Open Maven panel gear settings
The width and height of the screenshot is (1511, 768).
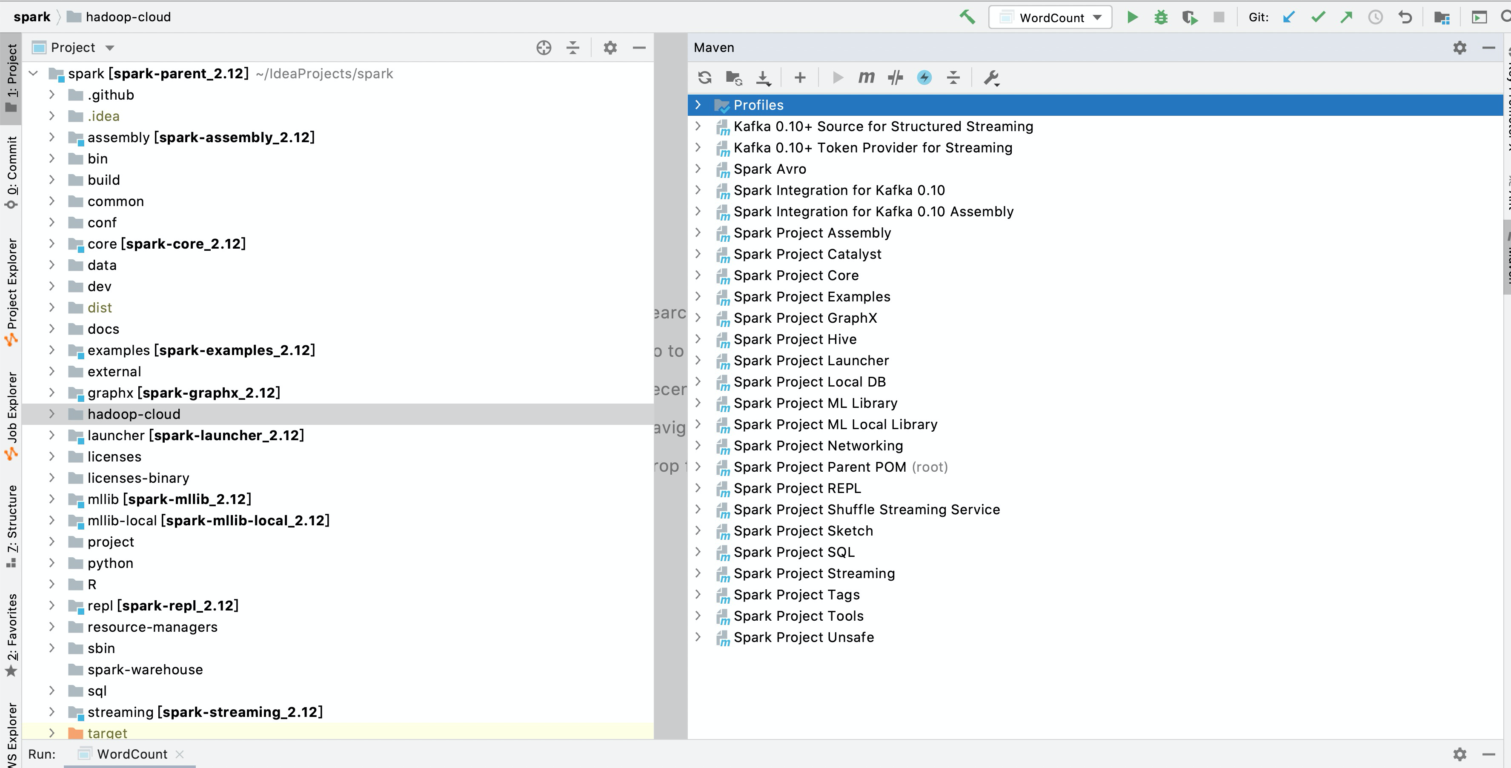pos(1460,48)
